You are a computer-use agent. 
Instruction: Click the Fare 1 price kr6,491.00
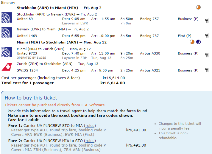coord(136,130)
